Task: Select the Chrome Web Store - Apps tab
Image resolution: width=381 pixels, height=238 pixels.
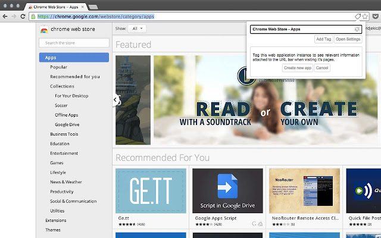Action: click(56, 7)
